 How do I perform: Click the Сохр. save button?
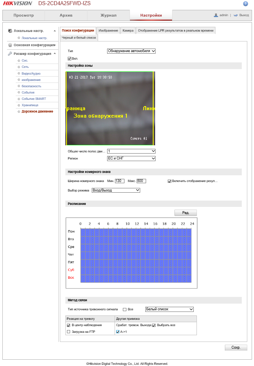[236, 347]
